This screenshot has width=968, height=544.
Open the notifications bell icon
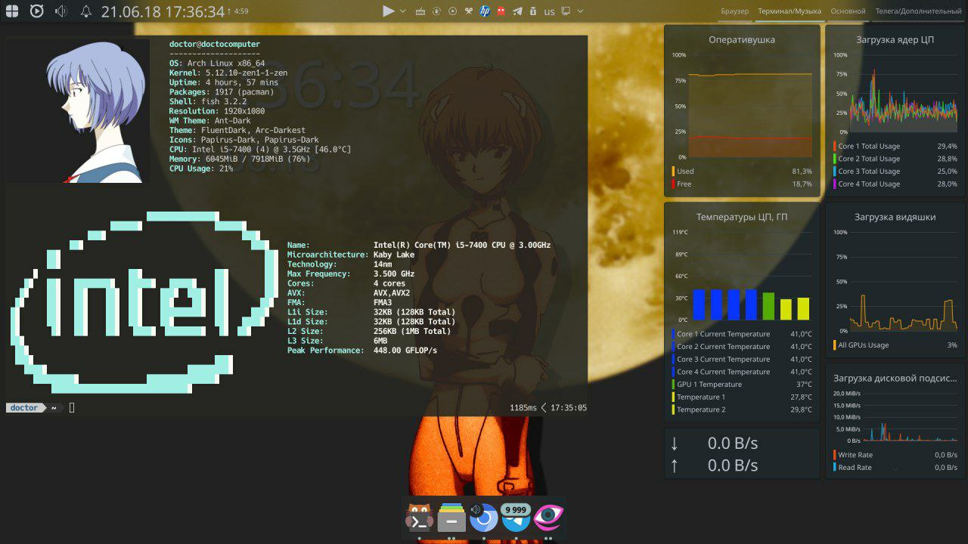click(86, 11)
